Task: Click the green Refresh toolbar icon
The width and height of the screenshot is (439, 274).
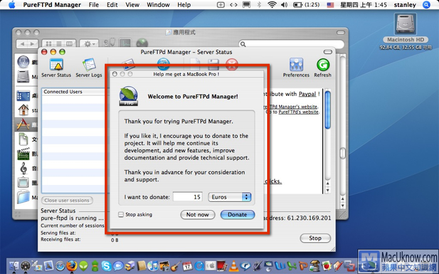Action: tap(322, 68)
